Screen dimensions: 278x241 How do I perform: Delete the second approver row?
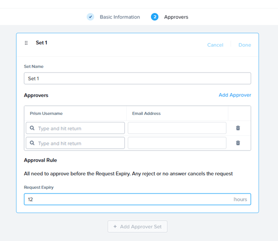(x=238, y=143)
